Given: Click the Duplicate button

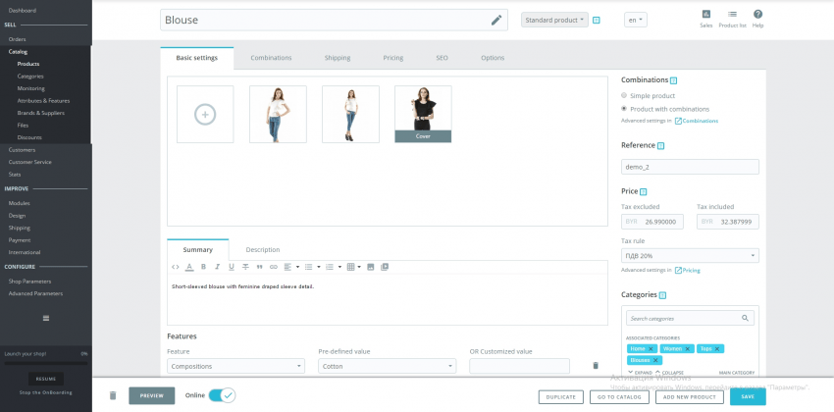Looking at the screenshot, I should click(560, 397).
